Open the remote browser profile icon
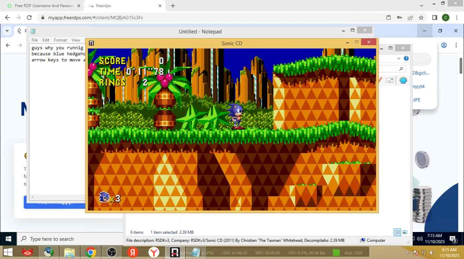The width and height of the screenshot is (464, 259). pyautogui.click(x=444, y=45)
